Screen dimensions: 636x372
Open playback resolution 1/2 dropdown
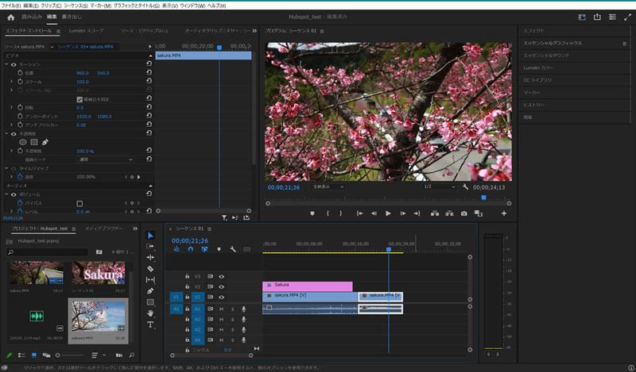click(440, 186)
